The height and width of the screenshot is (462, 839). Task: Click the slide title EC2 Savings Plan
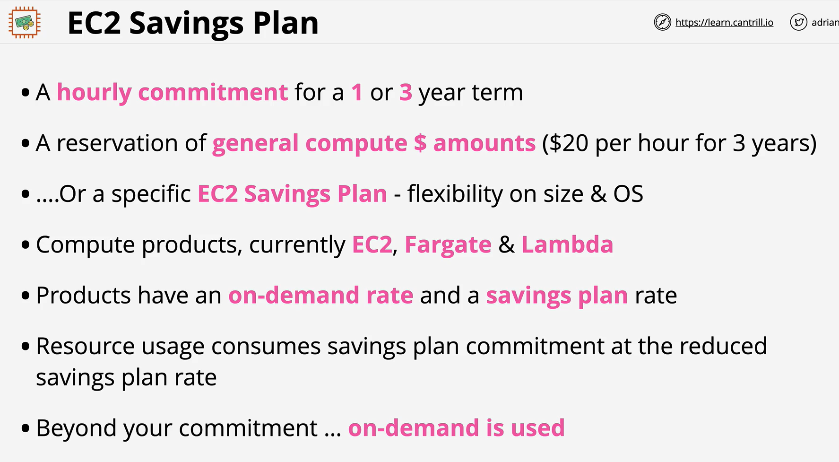click(x=193, y=23)
